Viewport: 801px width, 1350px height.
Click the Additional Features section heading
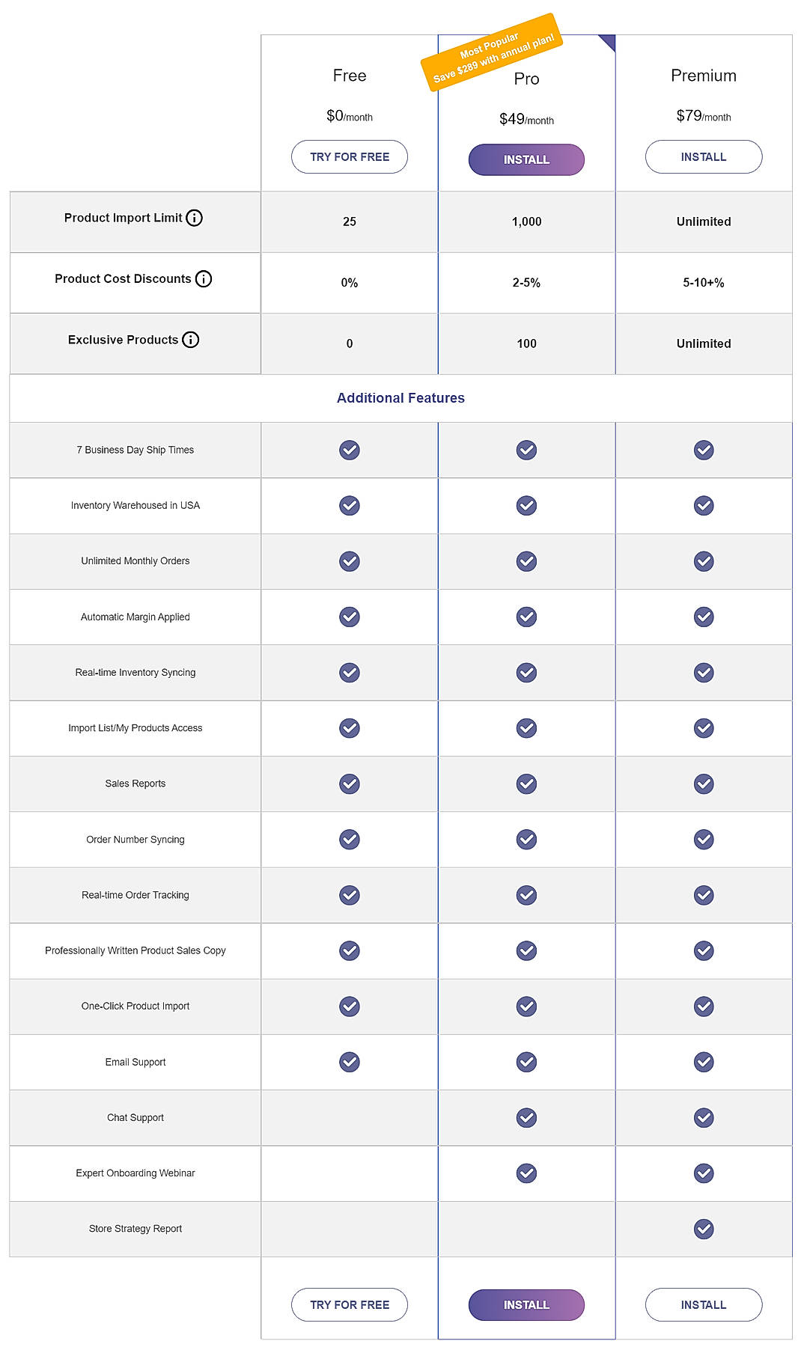point(400,398)
